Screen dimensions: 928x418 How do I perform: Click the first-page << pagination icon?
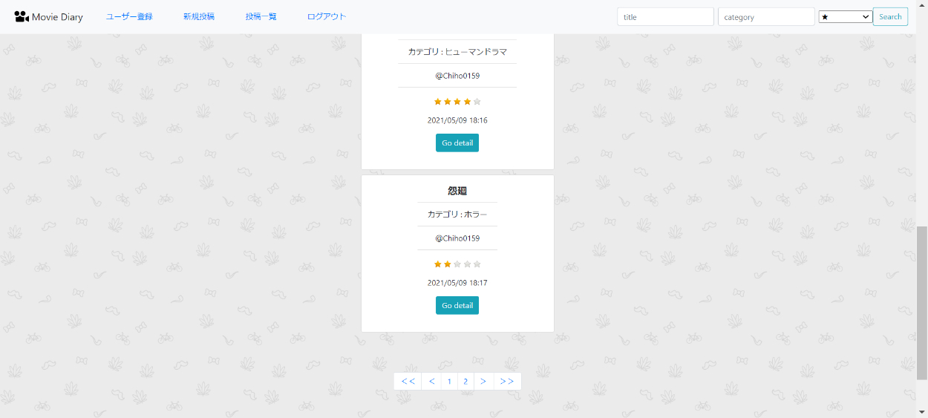[x=408, y=382]
